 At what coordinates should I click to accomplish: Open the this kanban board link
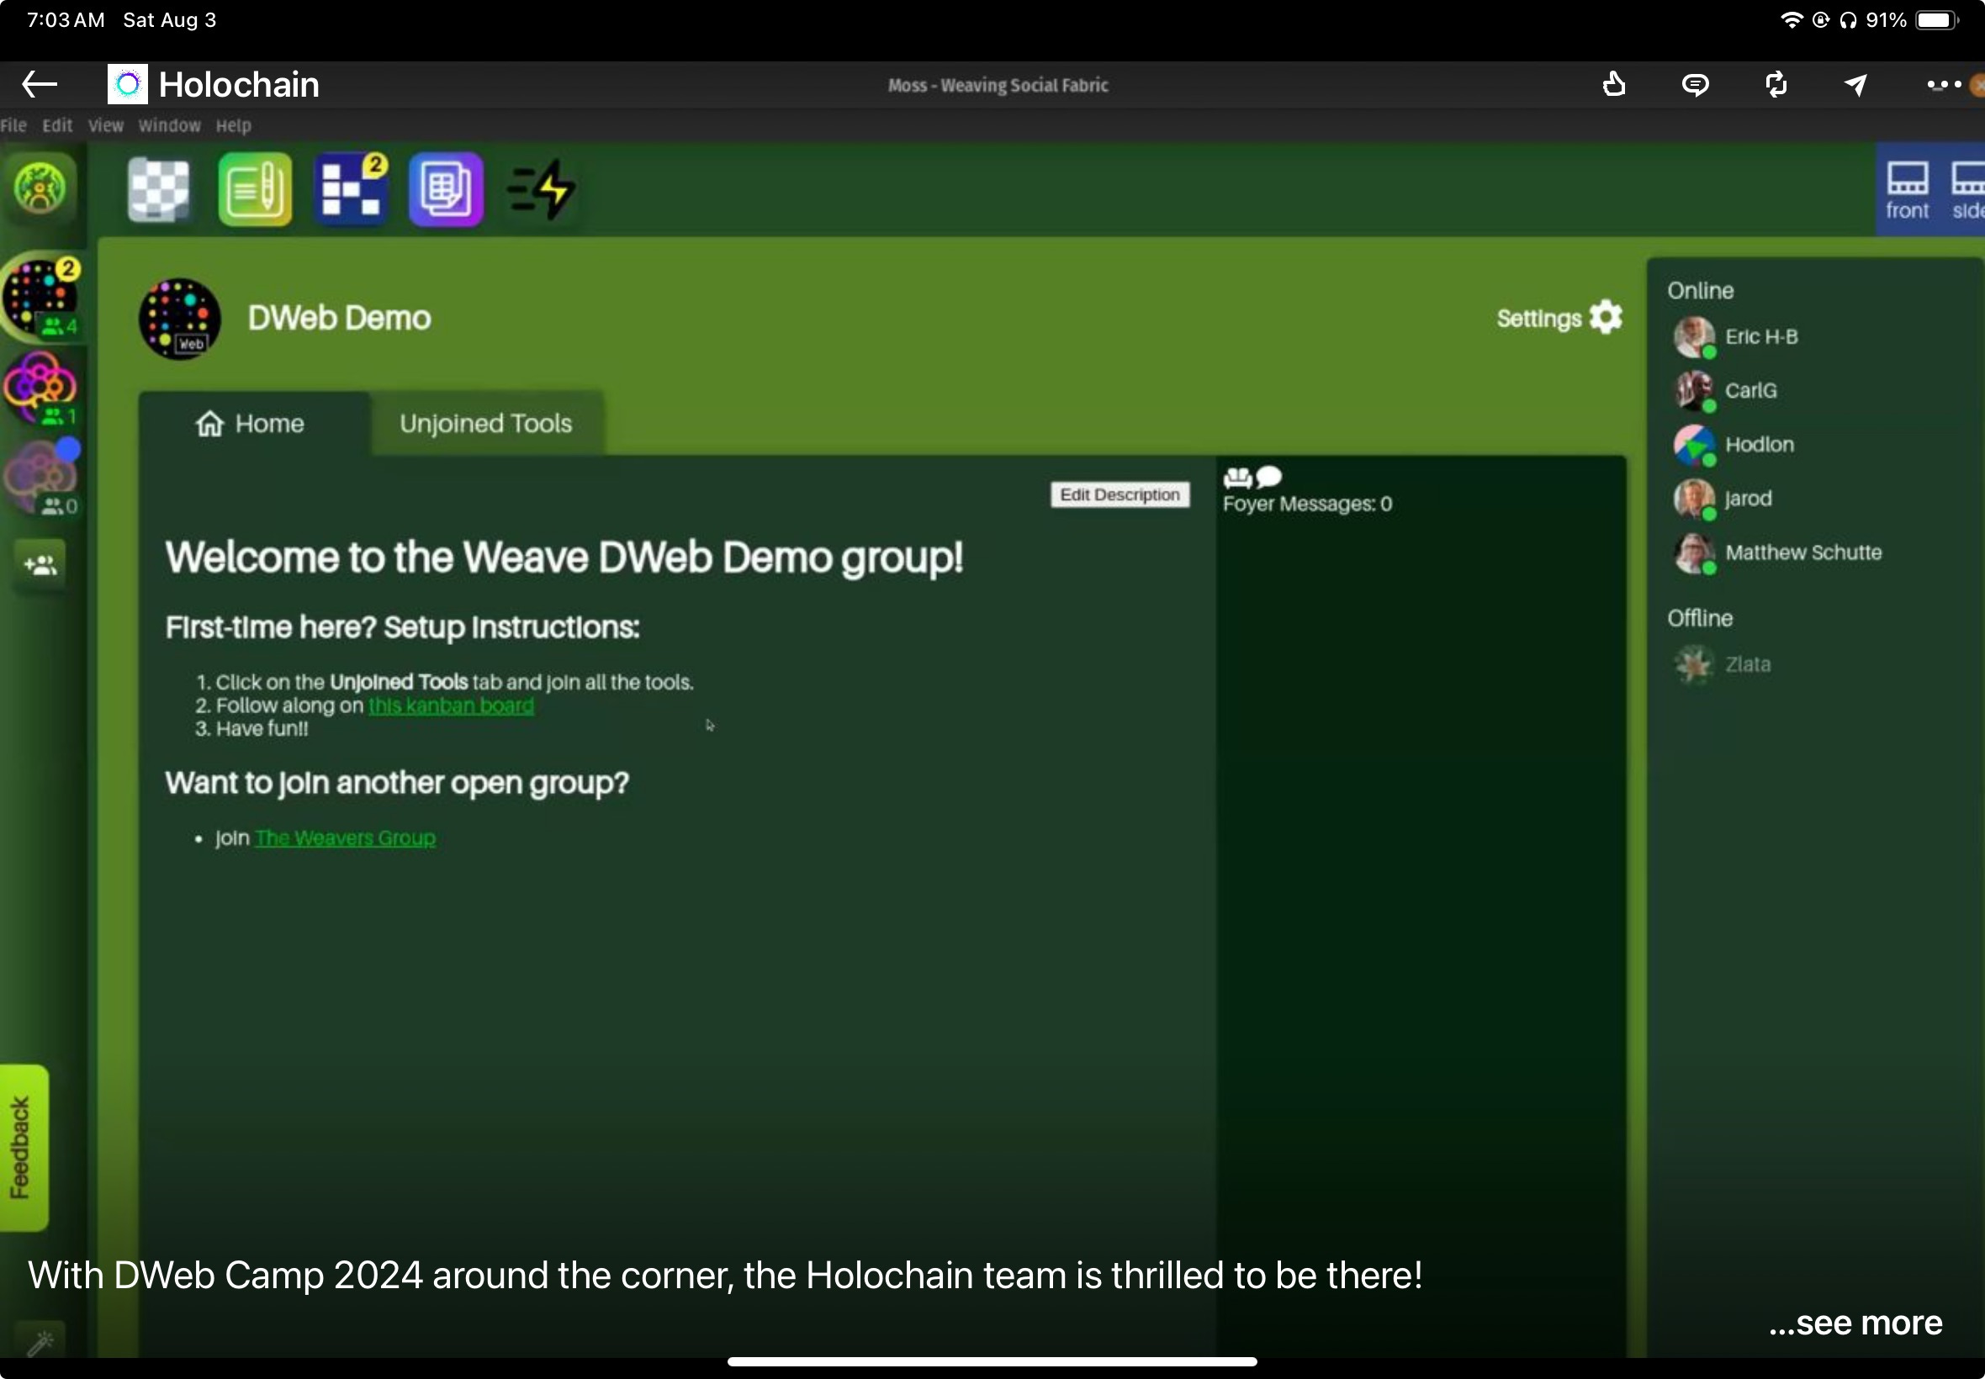click(450, 705)
